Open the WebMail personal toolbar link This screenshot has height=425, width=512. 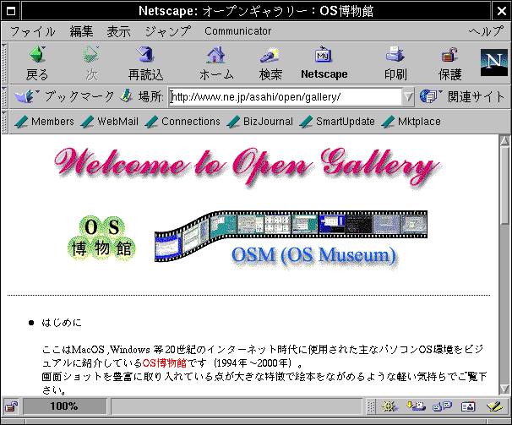[x=109, y=122]
